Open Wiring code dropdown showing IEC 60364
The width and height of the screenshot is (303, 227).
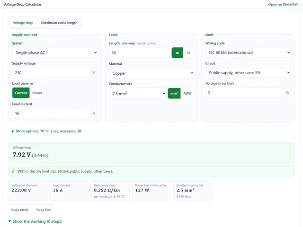[248, 52]
